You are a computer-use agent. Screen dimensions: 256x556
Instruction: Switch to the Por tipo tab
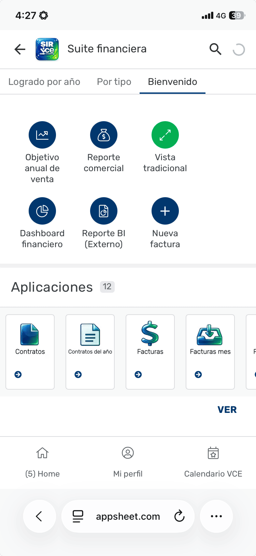(x=114, y=82)
